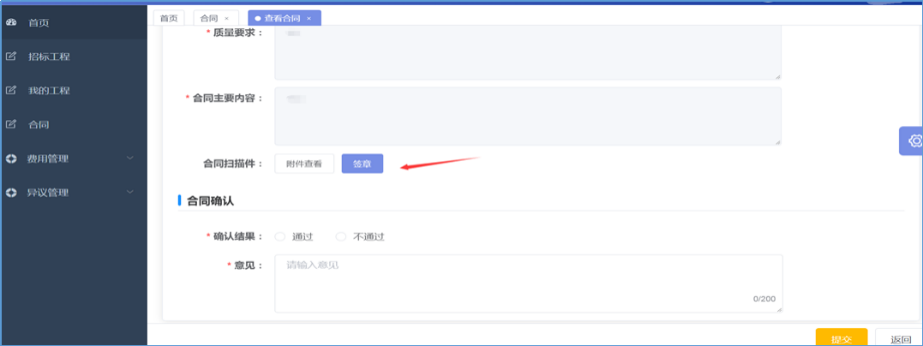This screenshot has height=346, width=923.
Task: Open 费用管理 in the sidebar
Action: pos(74,159)
